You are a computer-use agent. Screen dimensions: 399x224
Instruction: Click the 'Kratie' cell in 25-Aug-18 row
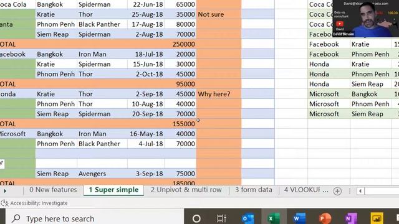(56, 14)
